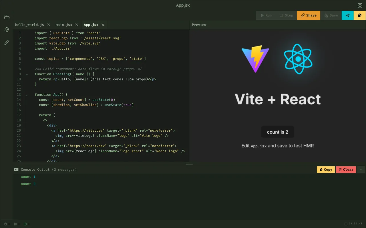Click the "Edit App.jsx and save" preview text

(278, 146)
